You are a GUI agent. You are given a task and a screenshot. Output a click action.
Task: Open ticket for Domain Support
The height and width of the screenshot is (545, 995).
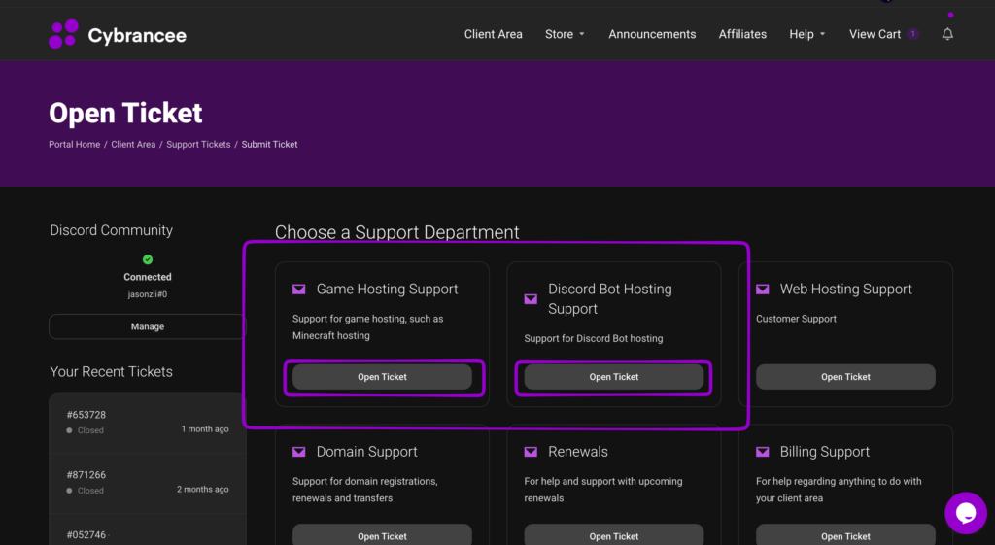click(382, 535)
